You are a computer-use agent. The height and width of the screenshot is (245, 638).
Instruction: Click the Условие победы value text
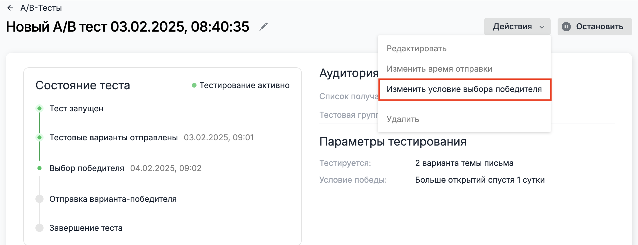[480, 180]
